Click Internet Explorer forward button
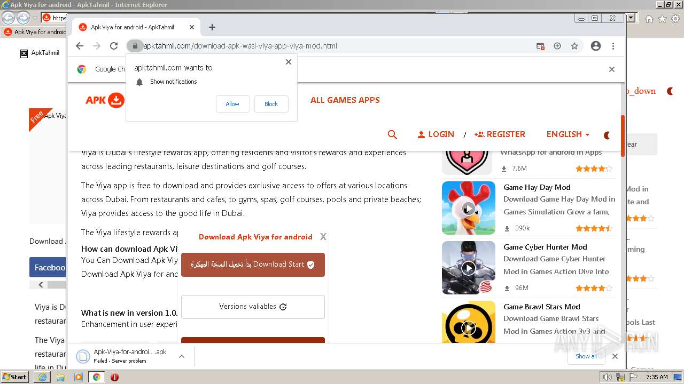Screen dimensions: 684x384 (x=23, y=18)
